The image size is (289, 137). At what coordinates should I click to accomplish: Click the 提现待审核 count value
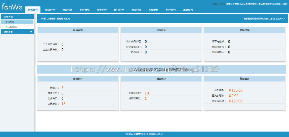tap(229, 47)
